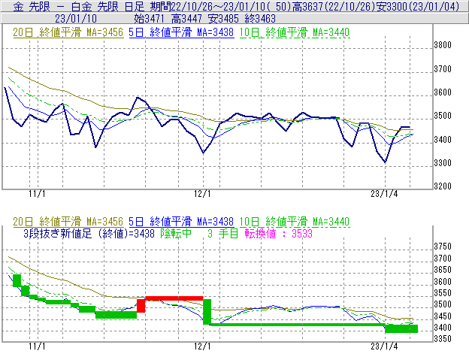Click the 11/1 date label under upper chart

[x=37, y=194]
